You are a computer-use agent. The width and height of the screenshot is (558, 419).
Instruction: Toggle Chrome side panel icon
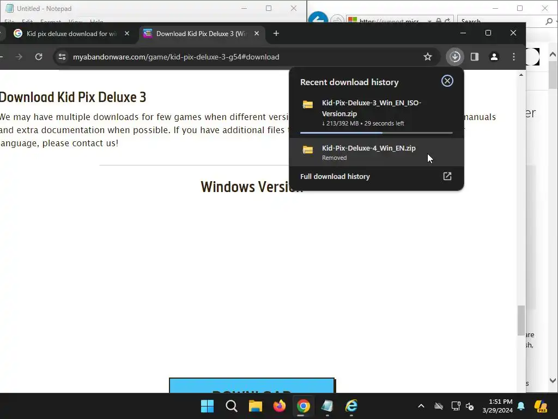click(x=475, y=57)
